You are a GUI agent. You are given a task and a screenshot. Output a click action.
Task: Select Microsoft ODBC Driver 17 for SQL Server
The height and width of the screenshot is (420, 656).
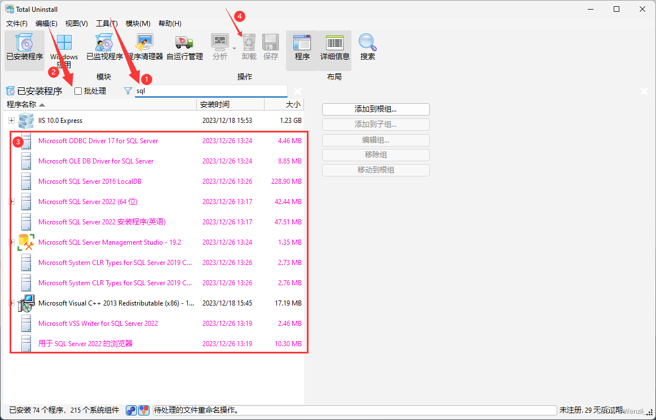[x=98, y=141]
